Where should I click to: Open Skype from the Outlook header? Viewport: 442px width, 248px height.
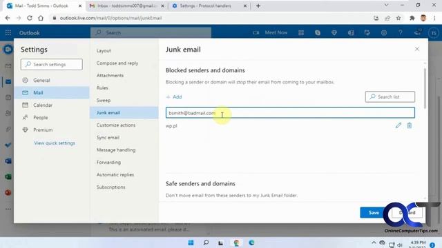318,32
